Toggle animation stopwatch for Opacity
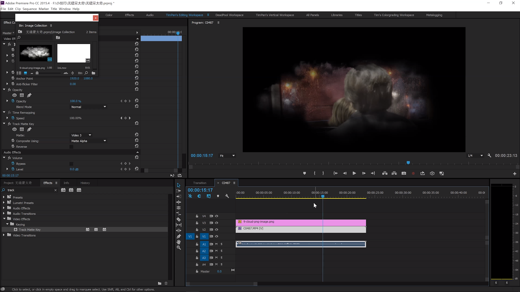Image resolution: width=520 pixels, height=292 pixels. pos(13,101)
